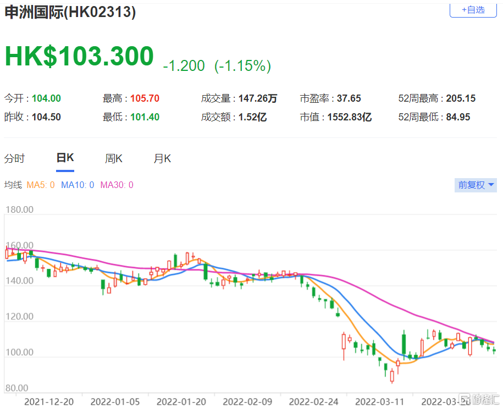Click the 2022-02-09 date axis label
The image size is (503, 409).
[x=247, y=402]
